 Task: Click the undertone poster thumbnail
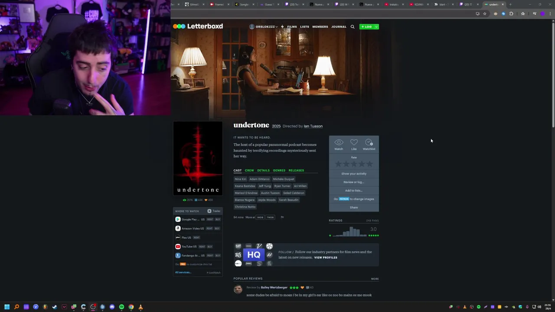click(198, 158)
